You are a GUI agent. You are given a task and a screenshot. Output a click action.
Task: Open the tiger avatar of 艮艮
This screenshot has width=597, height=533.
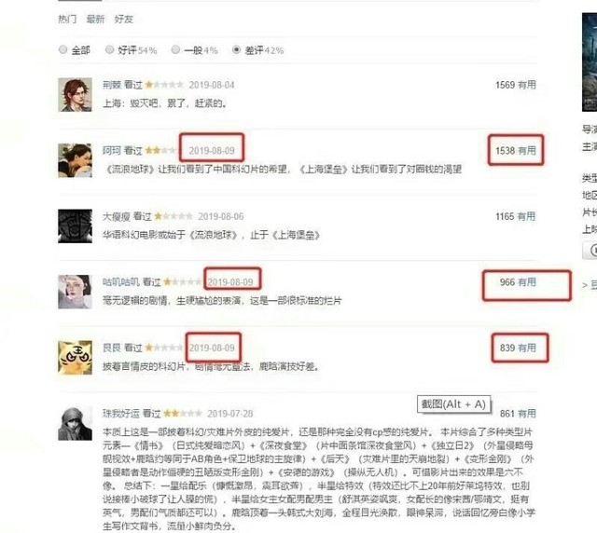(x=75, y=358)
